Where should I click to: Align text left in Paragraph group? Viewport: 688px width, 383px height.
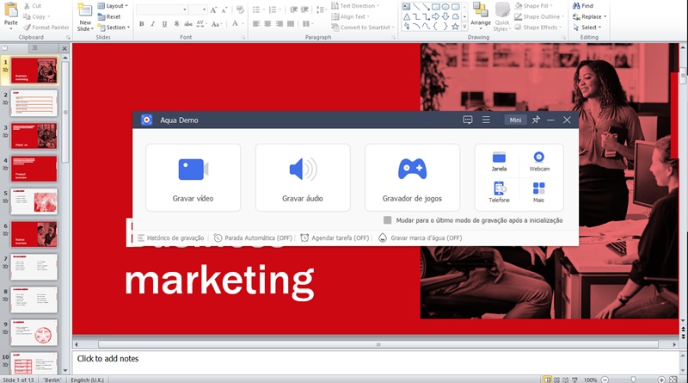point(256,24)
